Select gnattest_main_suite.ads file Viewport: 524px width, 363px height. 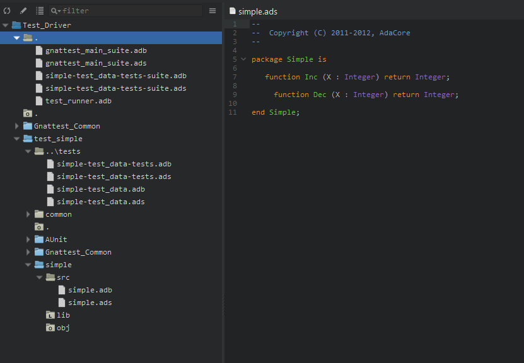pos(96,63)
